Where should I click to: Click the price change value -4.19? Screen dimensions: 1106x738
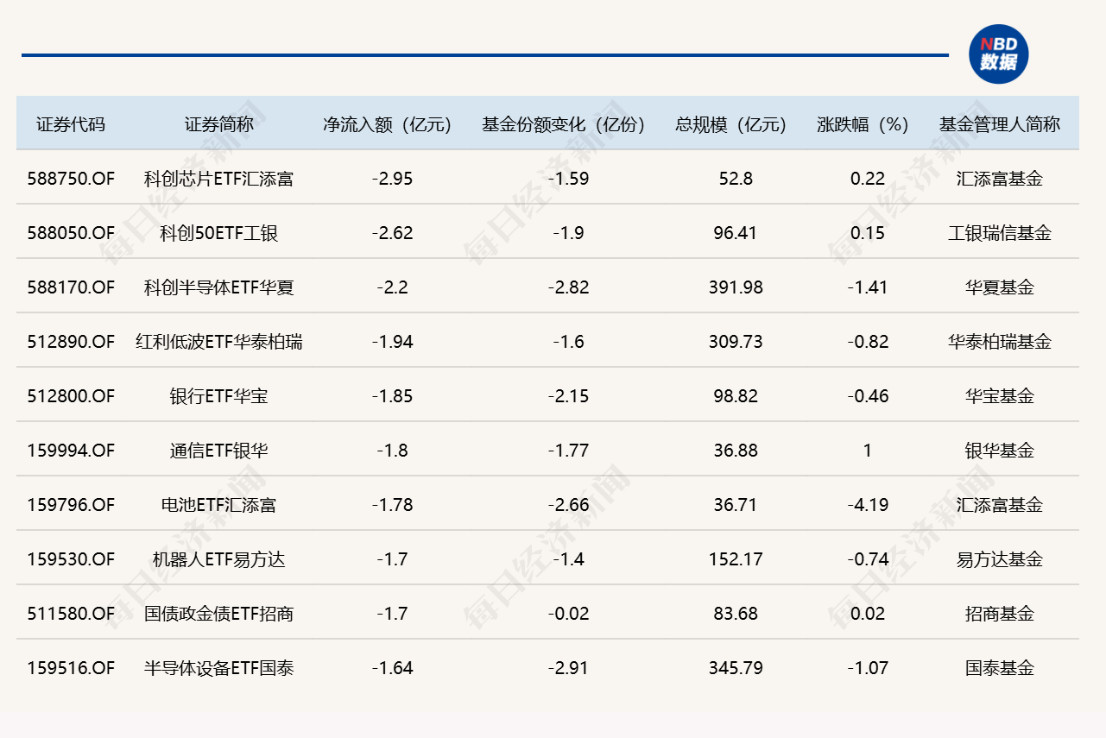(x=868, y=505)
